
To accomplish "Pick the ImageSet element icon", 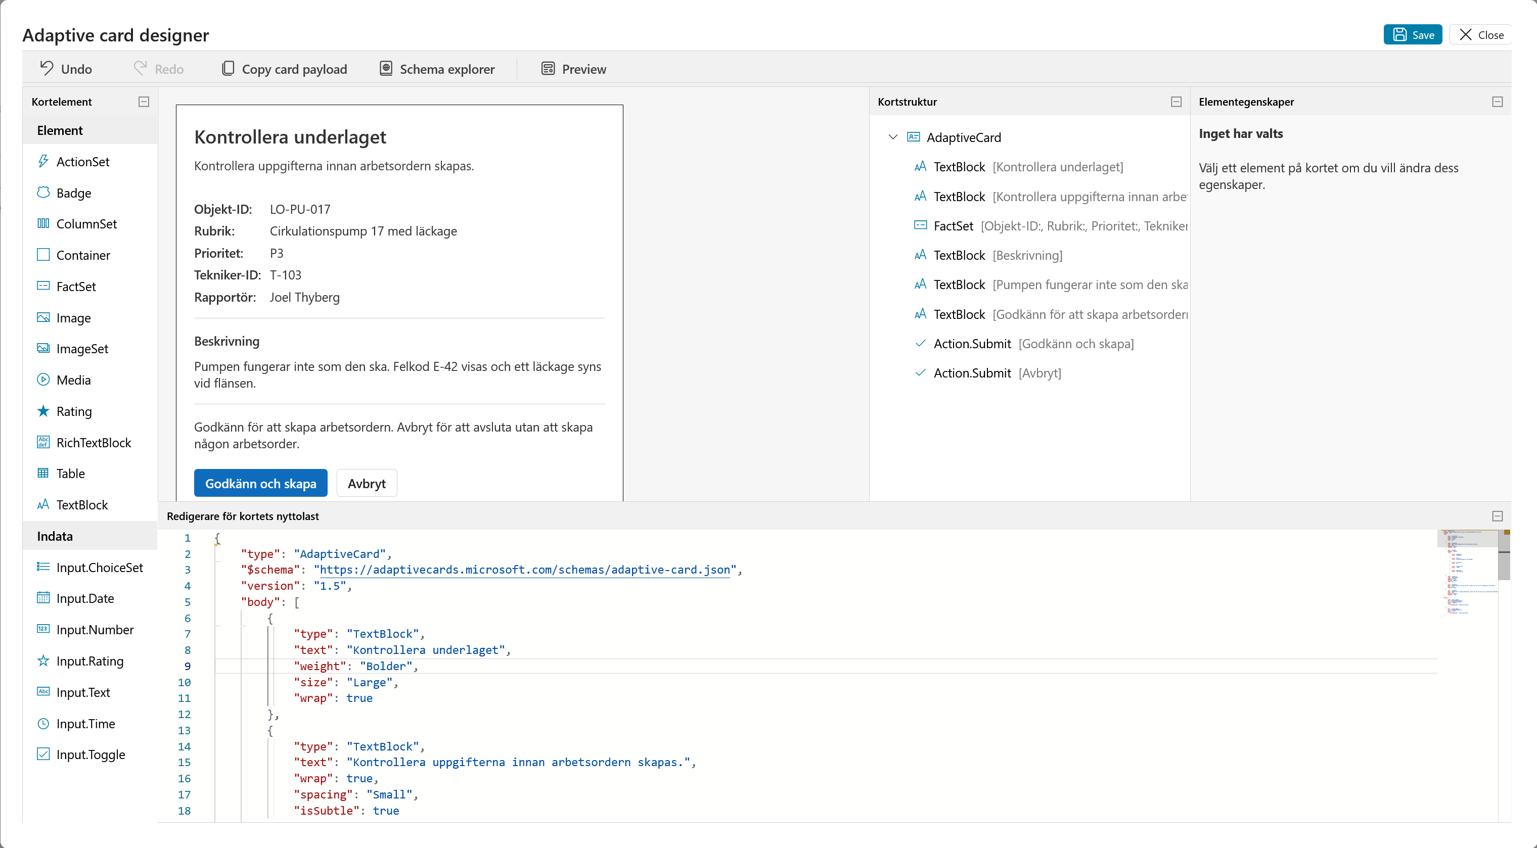I will pyautogui.click(x=43, y=349).
